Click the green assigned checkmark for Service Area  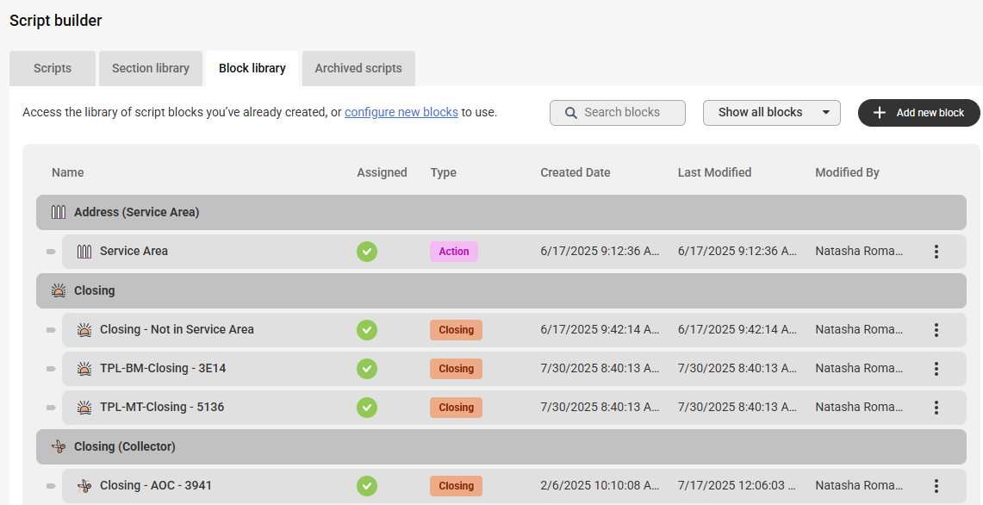pyautogui.click(x=367, y=252)
